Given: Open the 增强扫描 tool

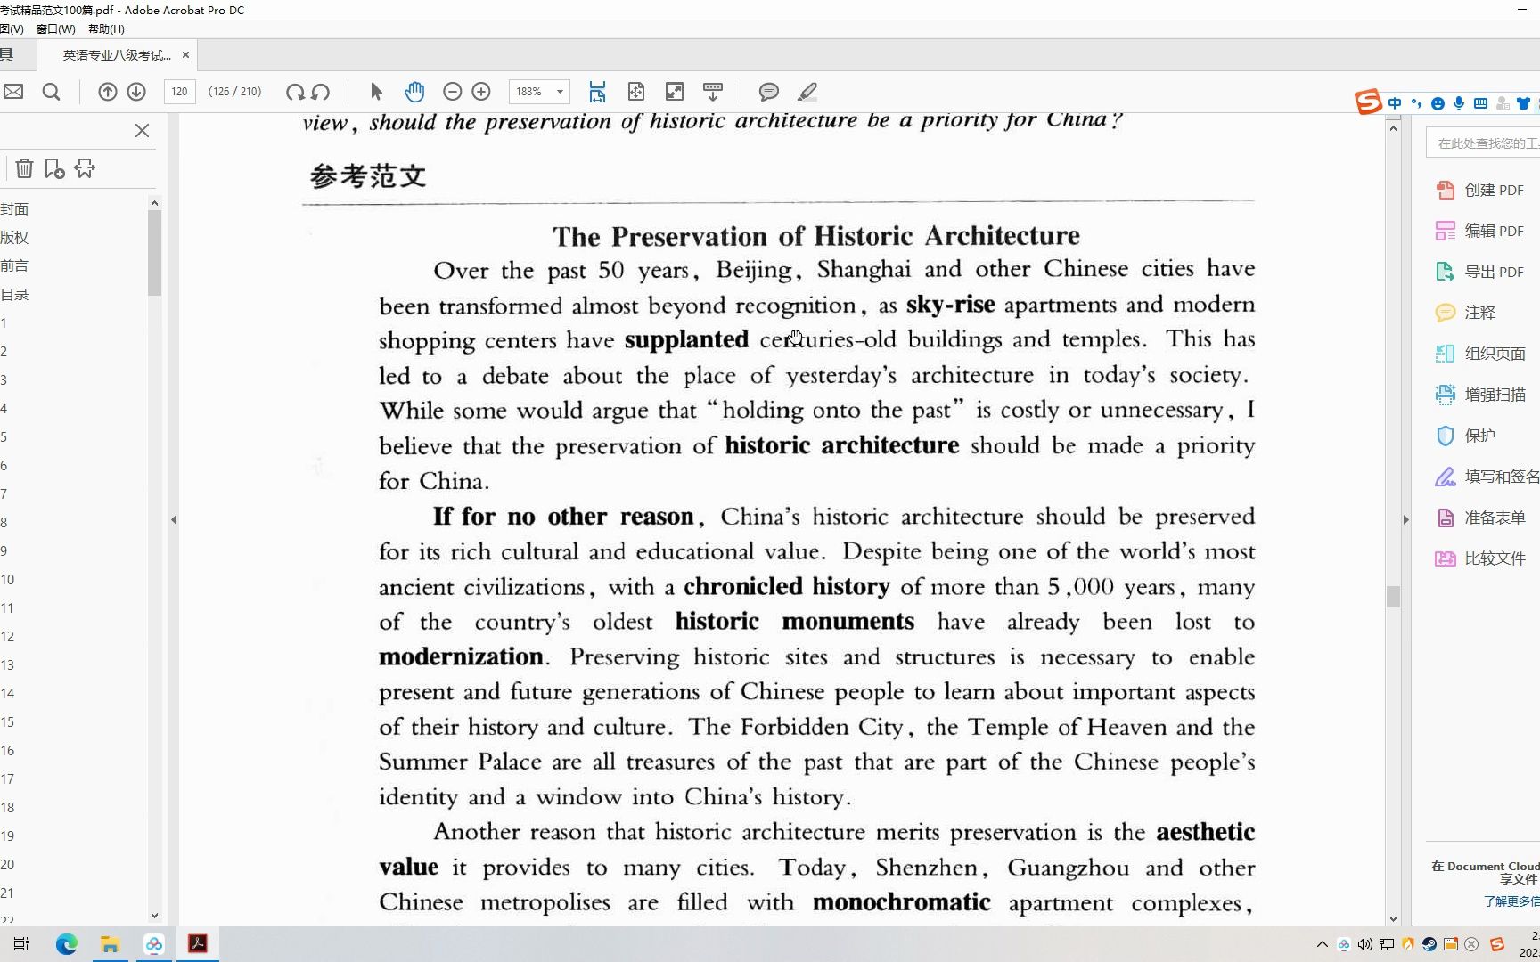Looking at the screenshot, I should click(x=1480, y=395).
